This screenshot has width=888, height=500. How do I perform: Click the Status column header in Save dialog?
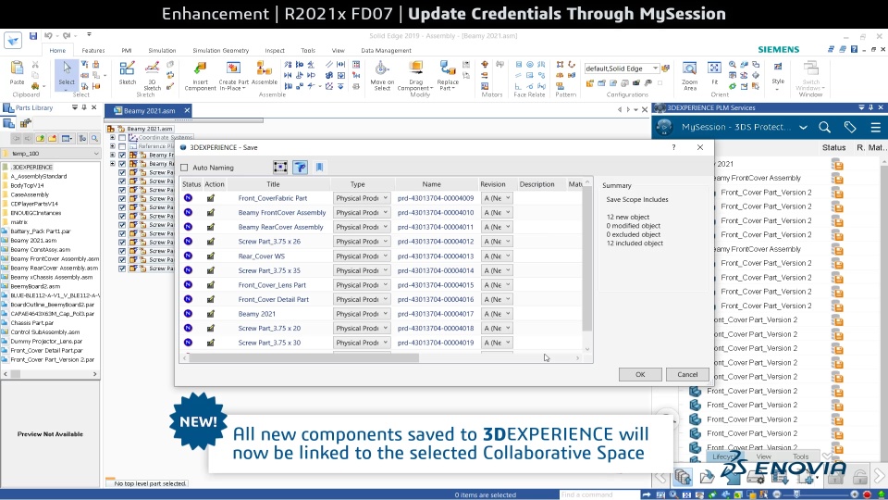coord(191,184)
